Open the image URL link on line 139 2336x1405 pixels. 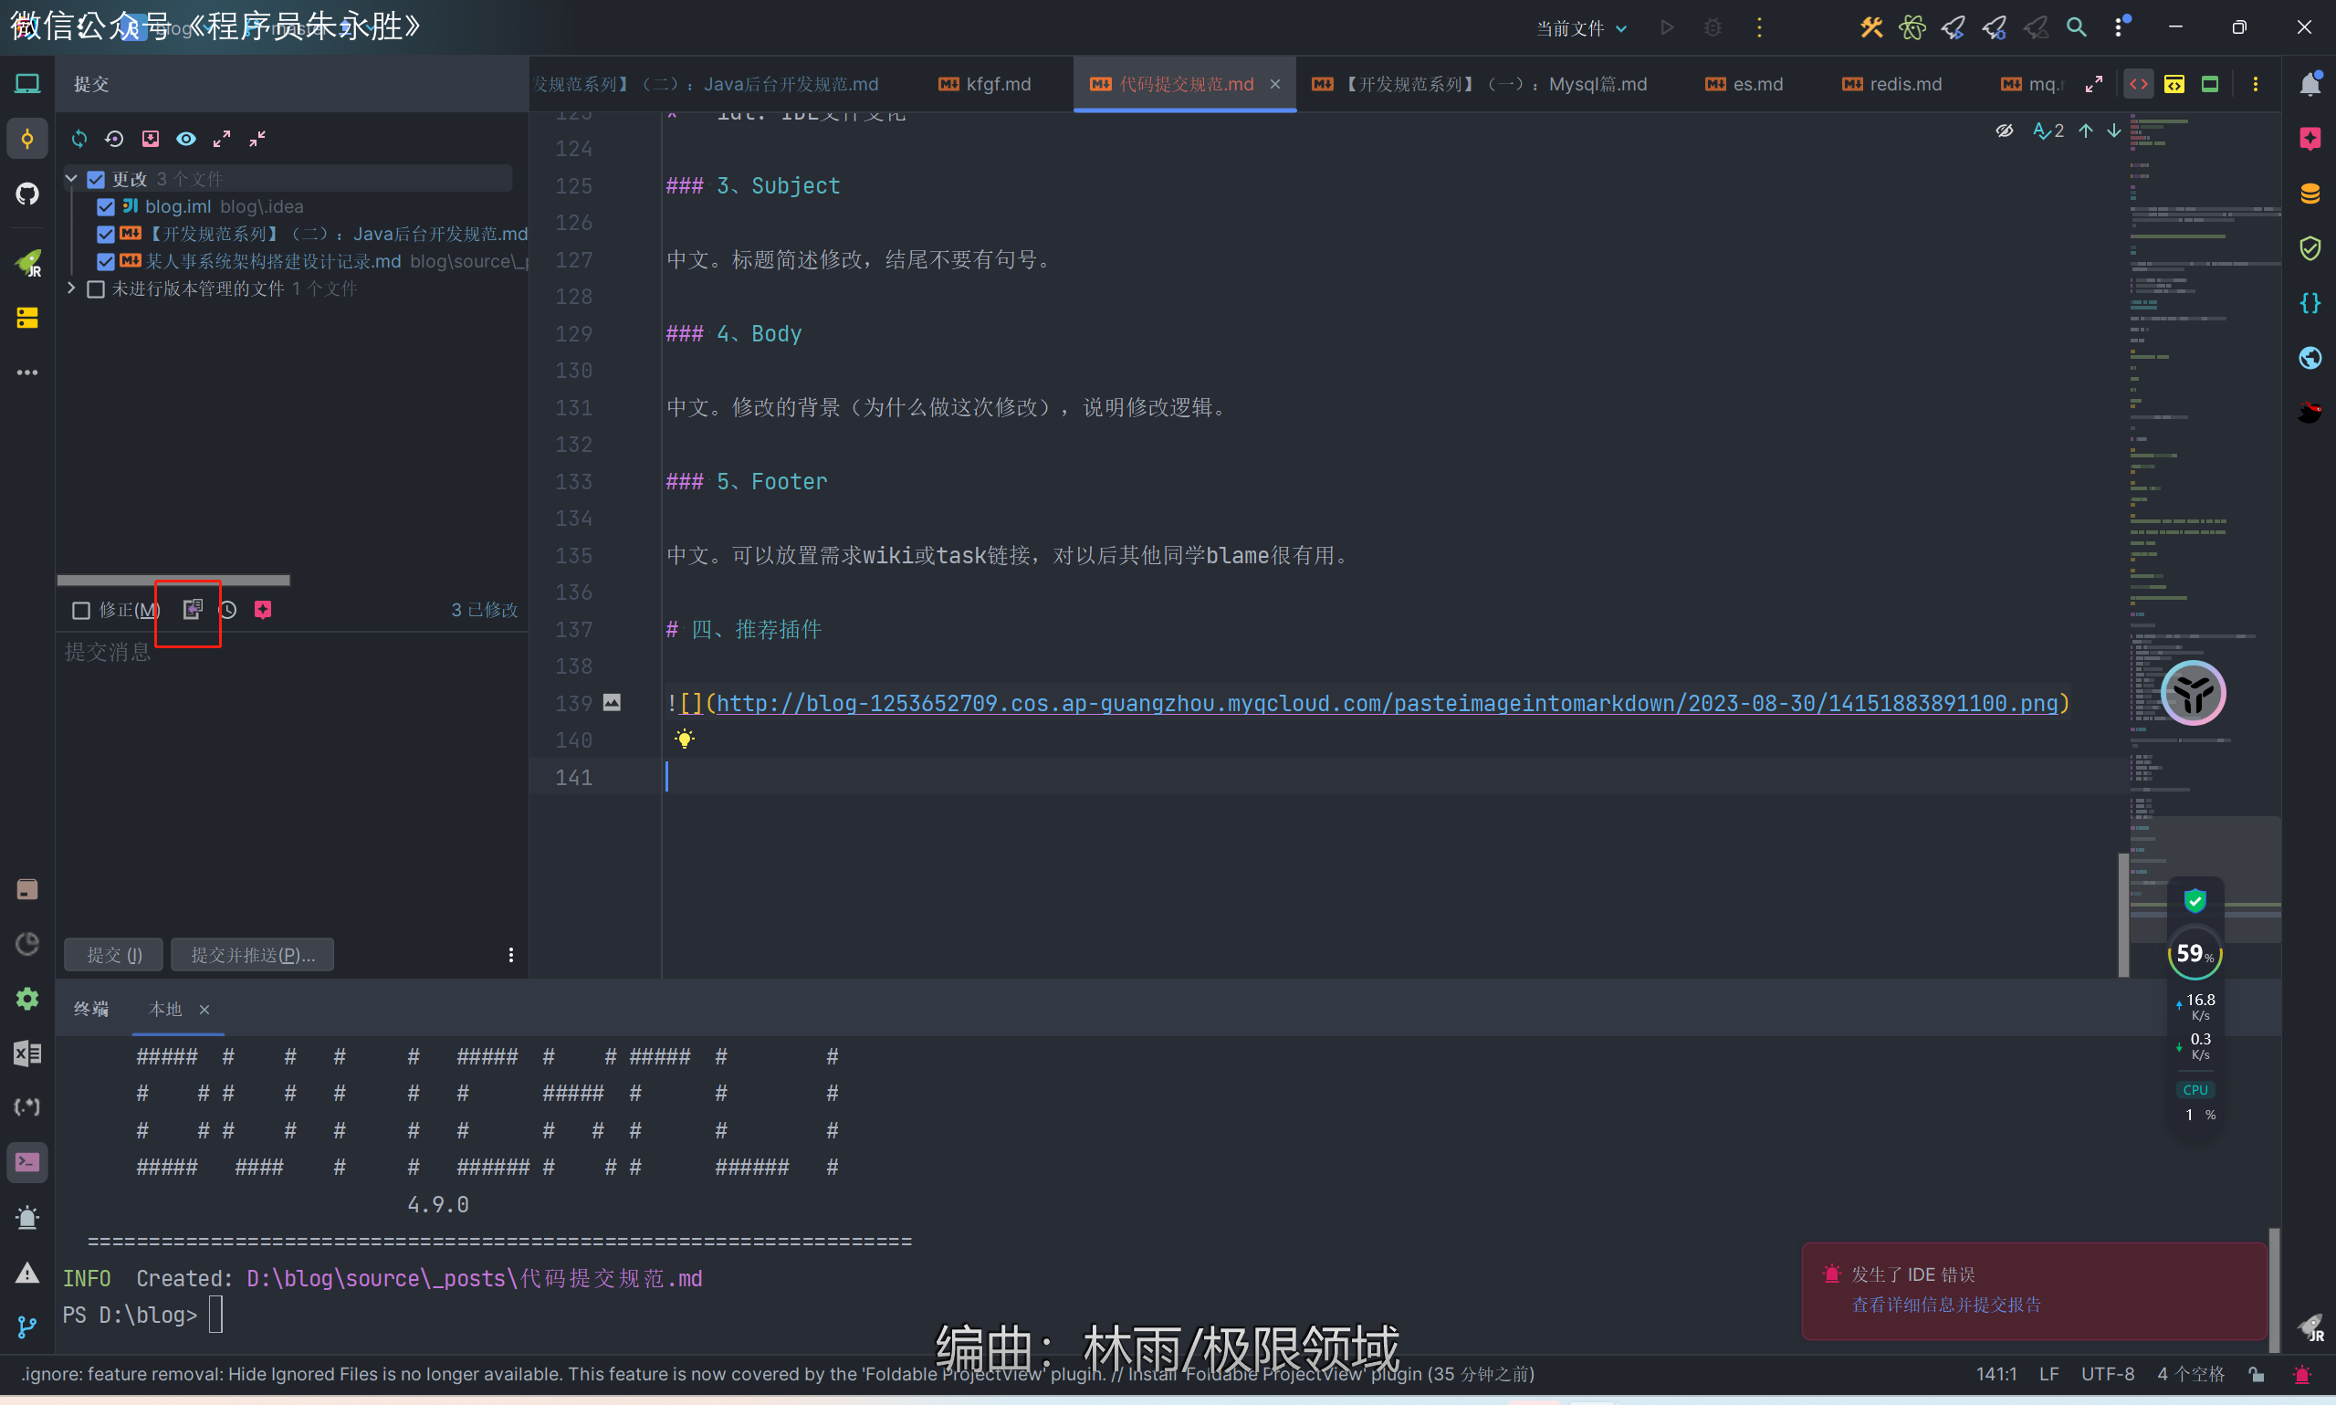click(1387, 704)
